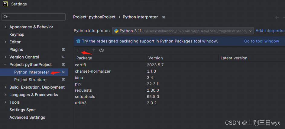Expand Languages & Frameworks section
Viewport: 285px width, 129px height.
pyautogui.click(x=5, y=95)
